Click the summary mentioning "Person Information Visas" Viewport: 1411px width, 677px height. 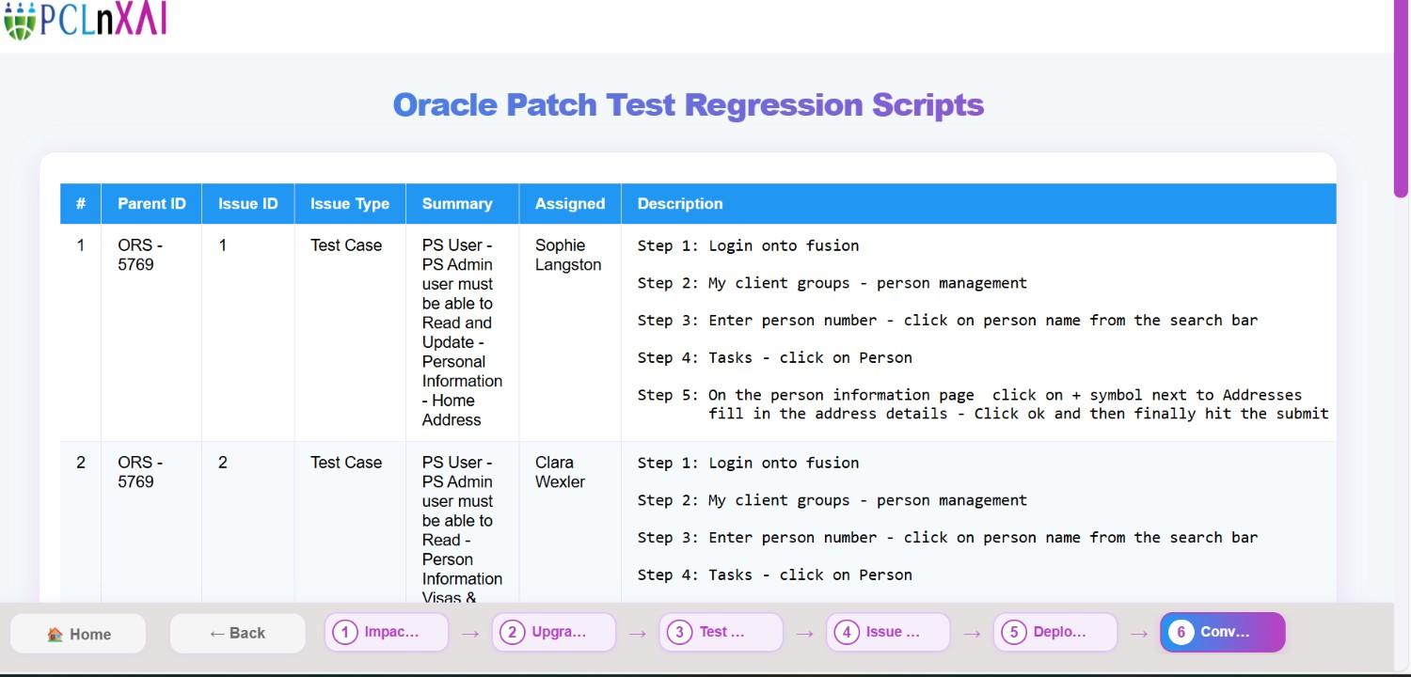click(x=462, y=530)
